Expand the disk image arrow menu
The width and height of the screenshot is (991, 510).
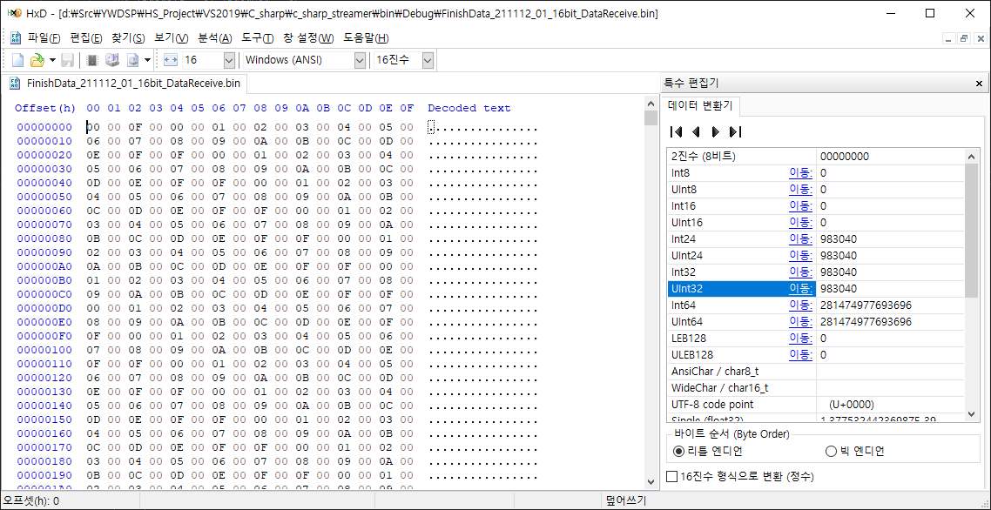click(147, 61)
